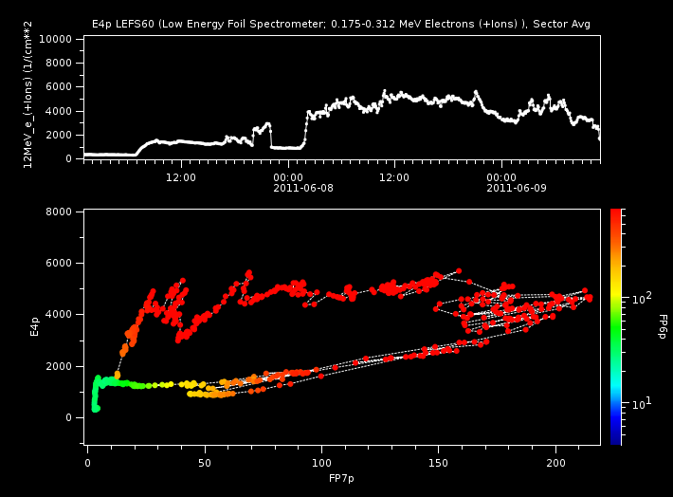This screenshot has width=673, height=497.
Task: Click the 200 tick on FP7p axis
Action: [555, 462]
